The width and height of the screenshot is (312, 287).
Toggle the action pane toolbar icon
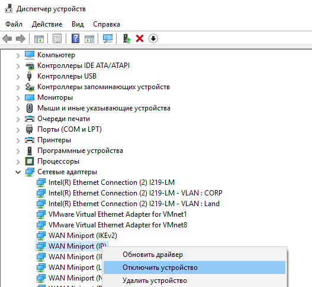point(89,39)
